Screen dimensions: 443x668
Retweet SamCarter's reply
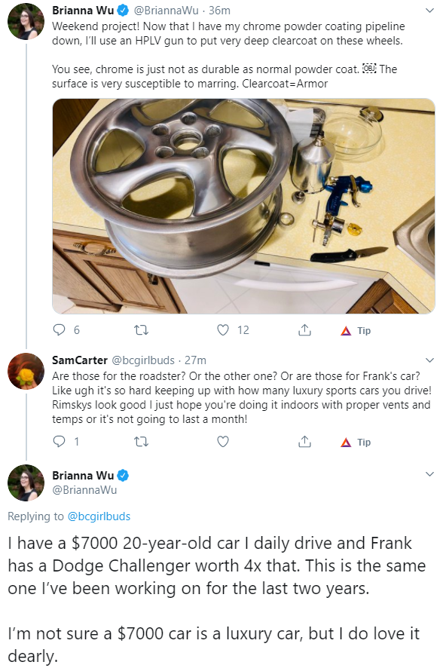click(x=141, y=442)
